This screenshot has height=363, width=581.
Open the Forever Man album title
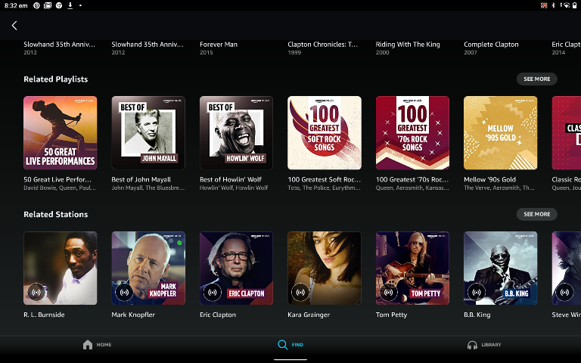[x=219, y=45]
